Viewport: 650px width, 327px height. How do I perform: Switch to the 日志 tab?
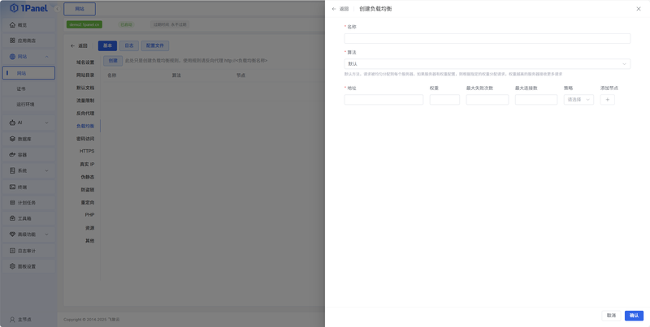(x=129, y=45)
